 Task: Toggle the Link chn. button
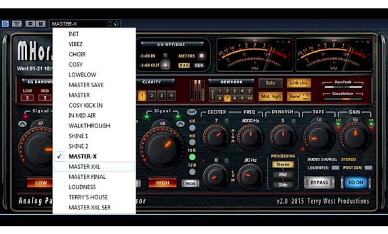[x=299, y=83]
